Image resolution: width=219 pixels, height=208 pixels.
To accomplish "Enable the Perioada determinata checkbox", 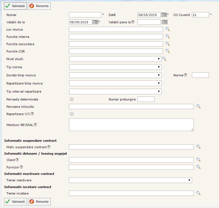I will pyautogui.click(x=72, y=99).
